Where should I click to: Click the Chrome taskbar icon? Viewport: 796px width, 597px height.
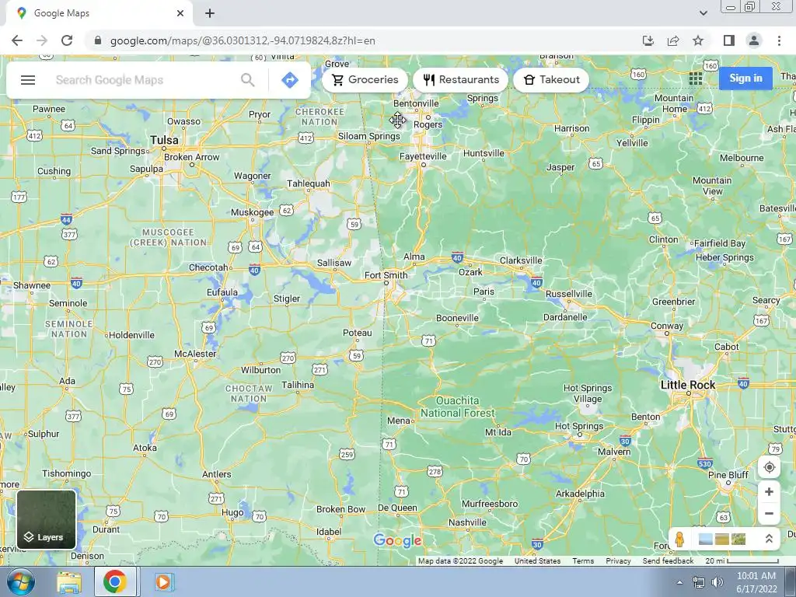coord(115,581)
